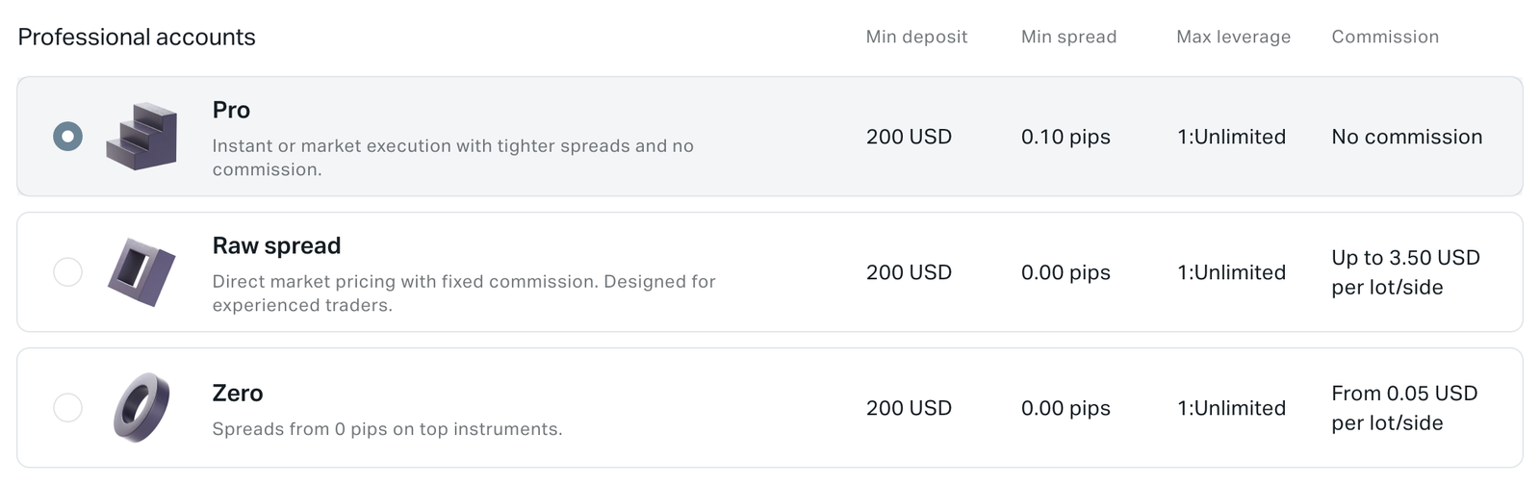This screenshot has height=485, width=1540.
Task: Click Pro's No commission text
Action: (1406, 137)
